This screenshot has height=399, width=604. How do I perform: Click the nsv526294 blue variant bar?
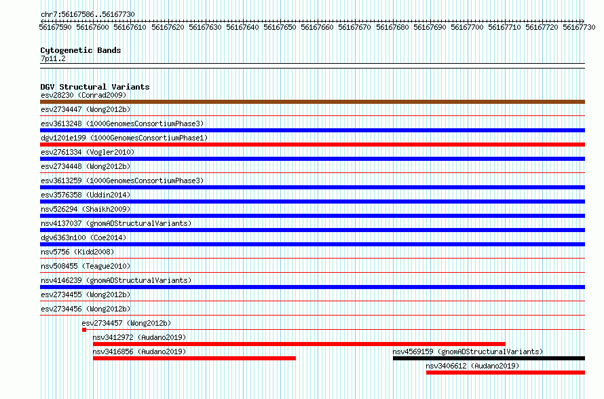coord(312,216)
